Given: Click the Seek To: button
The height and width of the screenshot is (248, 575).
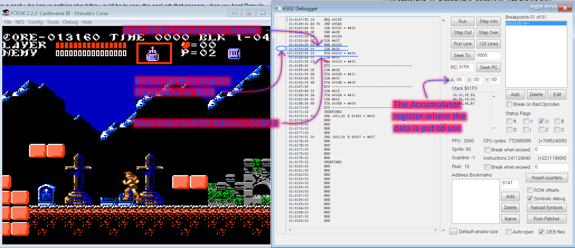Looking at the screenshot, I should (463, 55).
